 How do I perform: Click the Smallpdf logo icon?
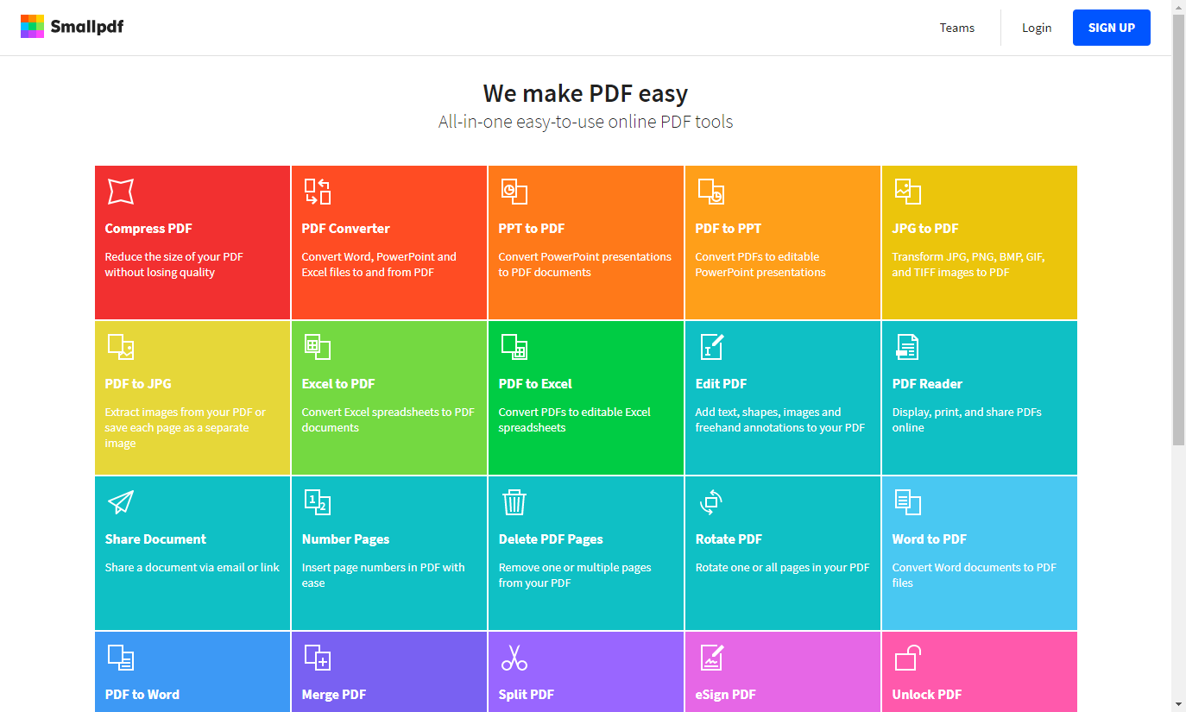(32, 27)
